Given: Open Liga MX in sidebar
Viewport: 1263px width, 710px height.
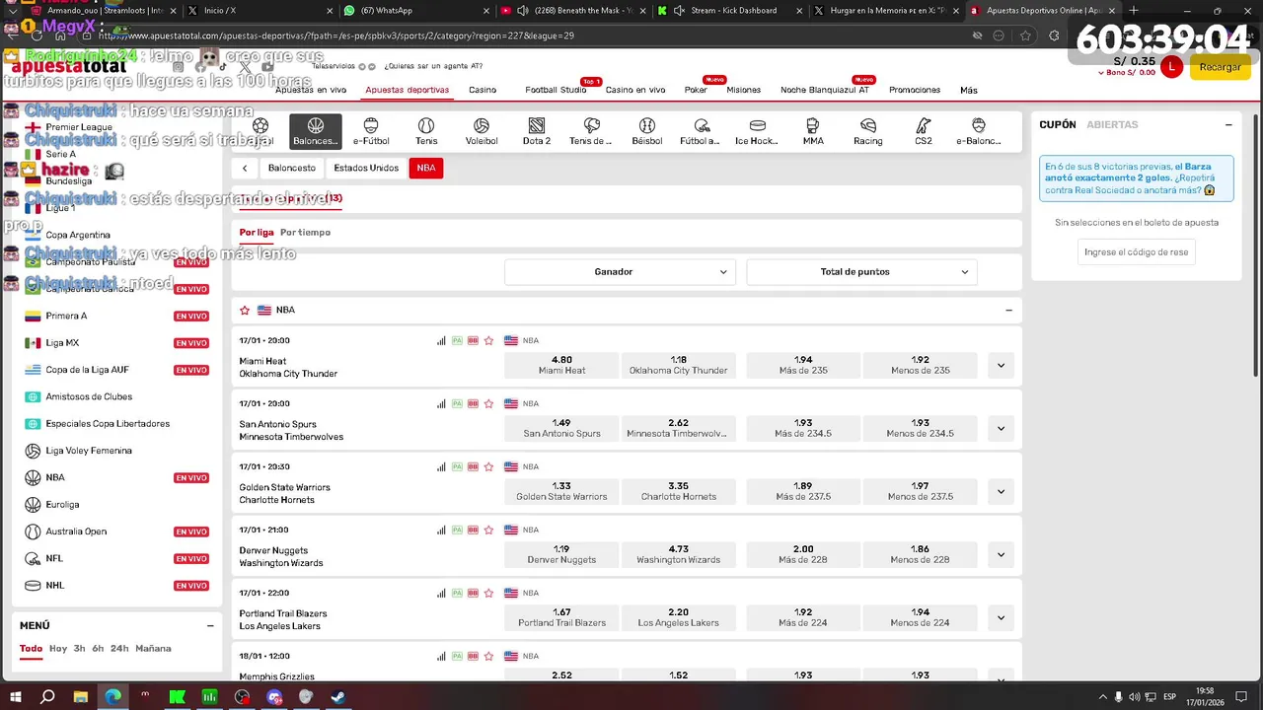Looking at the screenshot, I should 62,343.
